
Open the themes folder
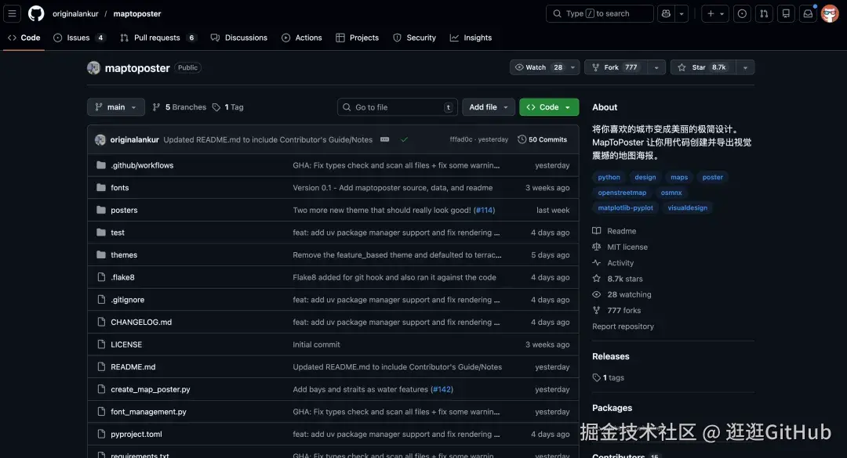pyautogui.click(x=124, y=254)
